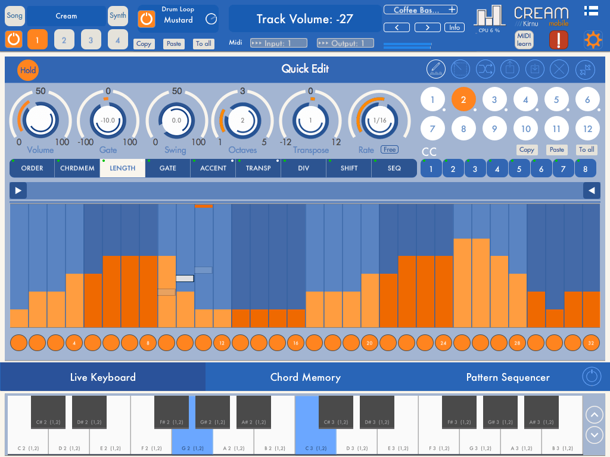Screen dimensions: 610x457
Task: Shift keyboard down with the down chevron
Action: [x=595, y=434]
